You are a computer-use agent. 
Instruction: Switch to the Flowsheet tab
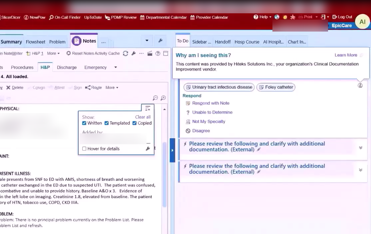[36, 42]
